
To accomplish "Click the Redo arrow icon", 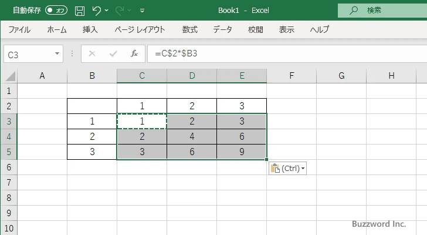I will click(120, 11).
